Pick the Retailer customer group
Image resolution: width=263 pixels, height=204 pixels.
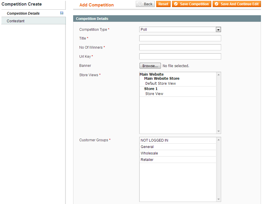click(x=147, y=160)
